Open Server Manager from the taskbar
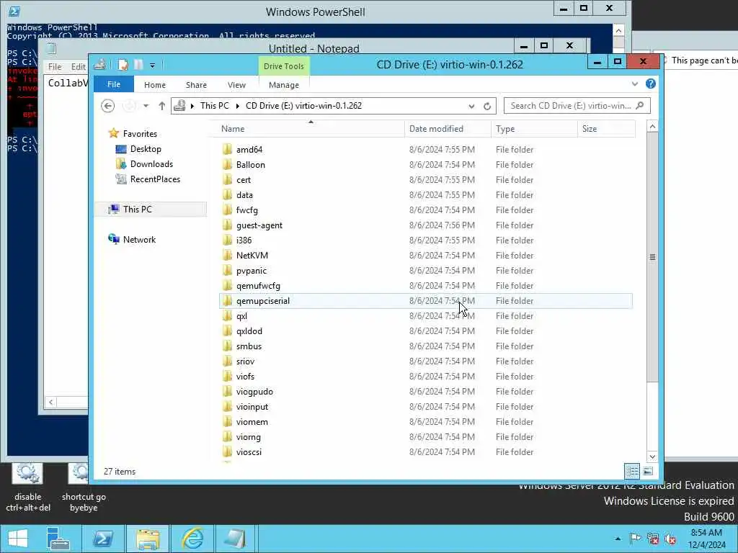 [x=59, y=539]
